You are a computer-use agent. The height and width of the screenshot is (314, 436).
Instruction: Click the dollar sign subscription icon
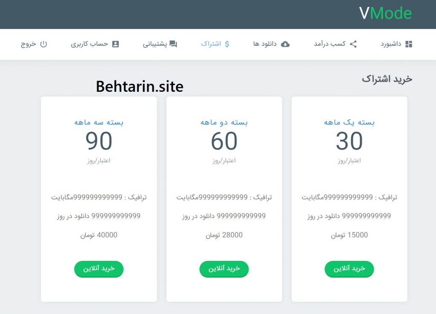click(227, 44)
